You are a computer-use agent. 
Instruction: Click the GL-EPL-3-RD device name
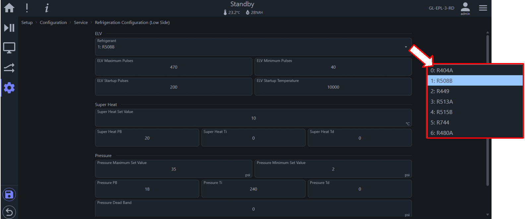tap(441, 8)
